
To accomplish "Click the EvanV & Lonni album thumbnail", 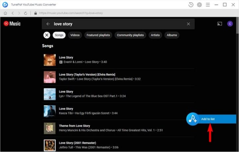I will 50,60.
